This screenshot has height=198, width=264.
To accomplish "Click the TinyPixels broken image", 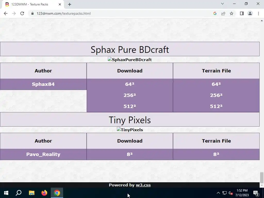I will click(x=130, y=130).
